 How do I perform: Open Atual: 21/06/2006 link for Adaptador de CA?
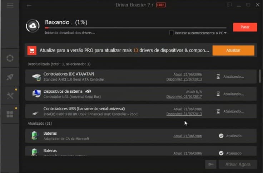coord(188,136)
